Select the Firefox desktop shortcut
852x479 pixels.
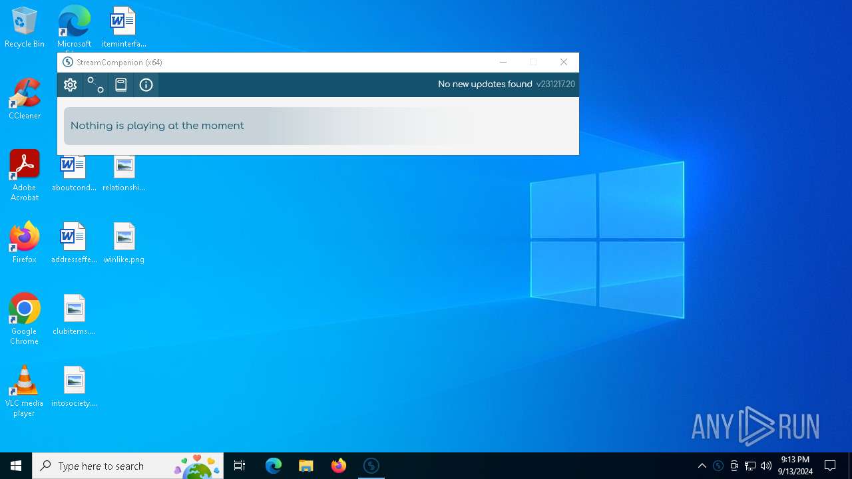(25, 243)
